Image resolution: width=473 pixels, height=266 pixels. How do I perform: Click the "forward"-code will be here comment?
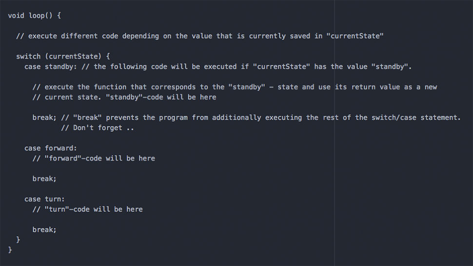[94, 158]
